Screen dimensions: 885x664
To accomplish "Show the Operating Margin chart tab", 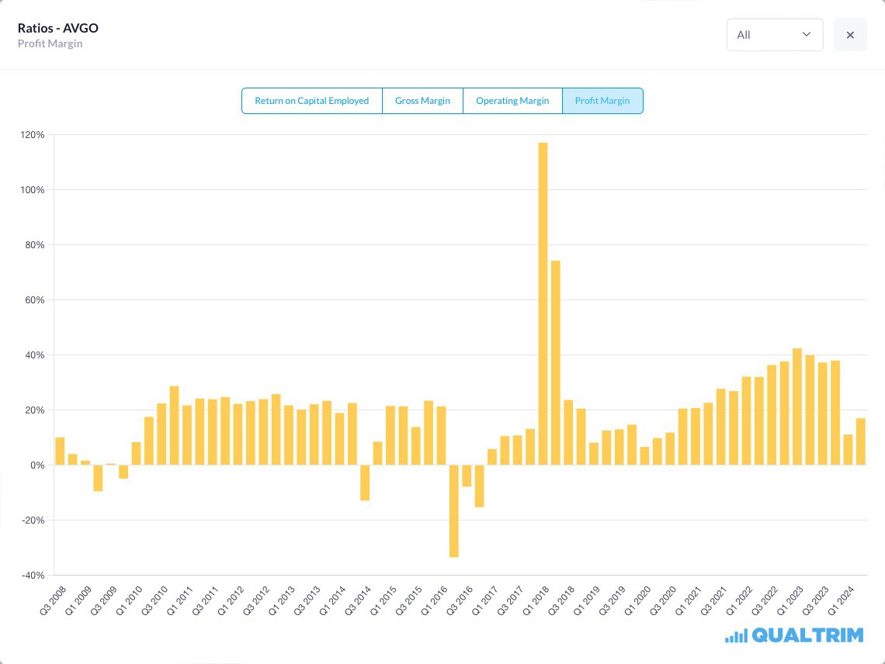I will [x=512, y=101].
